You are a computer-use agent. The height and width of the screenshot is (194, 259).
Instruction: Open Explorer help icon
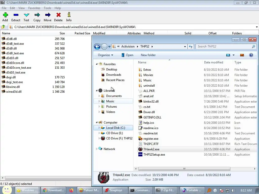pyautogui.click(x=251, y=55)
